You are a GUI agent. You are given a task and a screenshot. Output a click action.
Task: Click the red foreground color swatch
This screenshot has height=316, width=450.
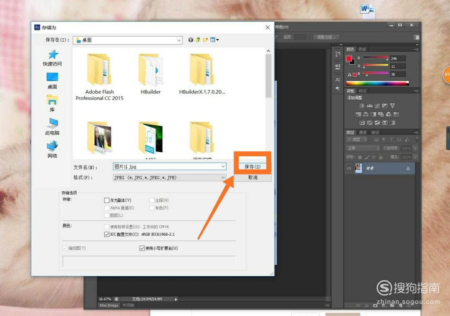[349, 58]
